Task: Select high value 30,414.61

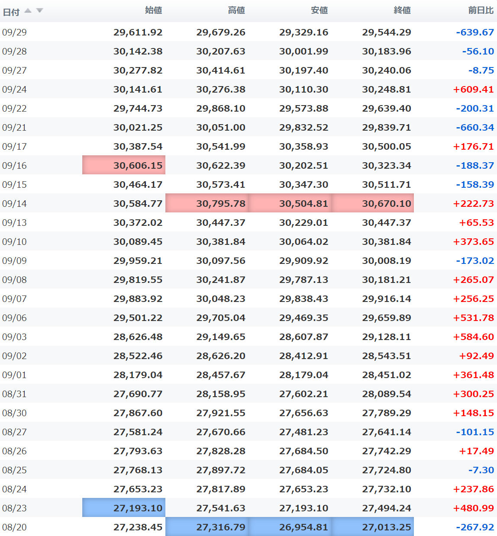Action: tap(221, 70)
